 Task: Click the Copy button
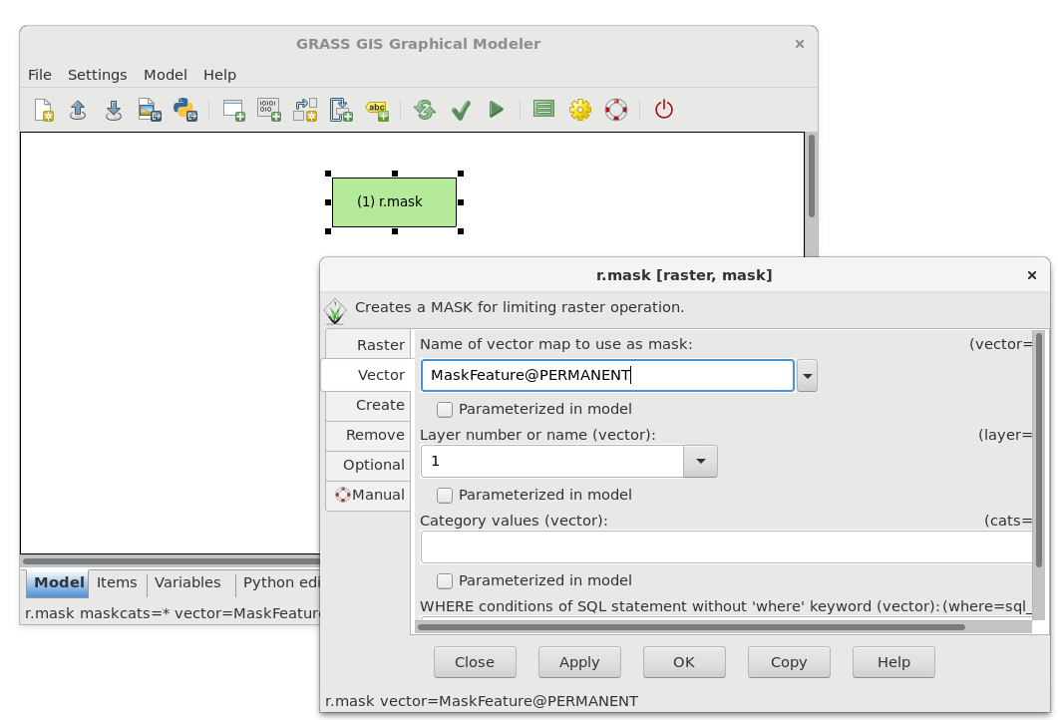pyautogui.click(x=789, y=662)
